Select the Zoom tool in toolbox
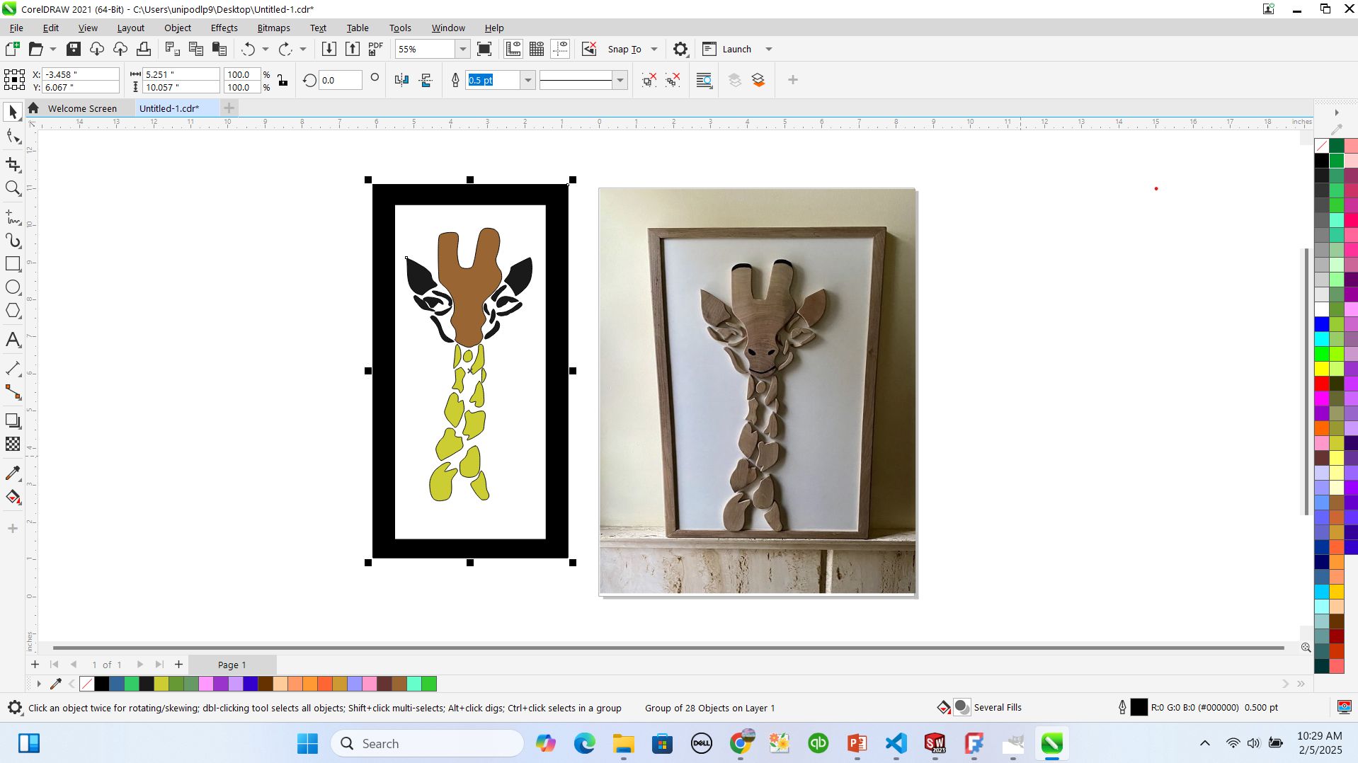Screen dimensions: 1358x763 pos(13,188)
